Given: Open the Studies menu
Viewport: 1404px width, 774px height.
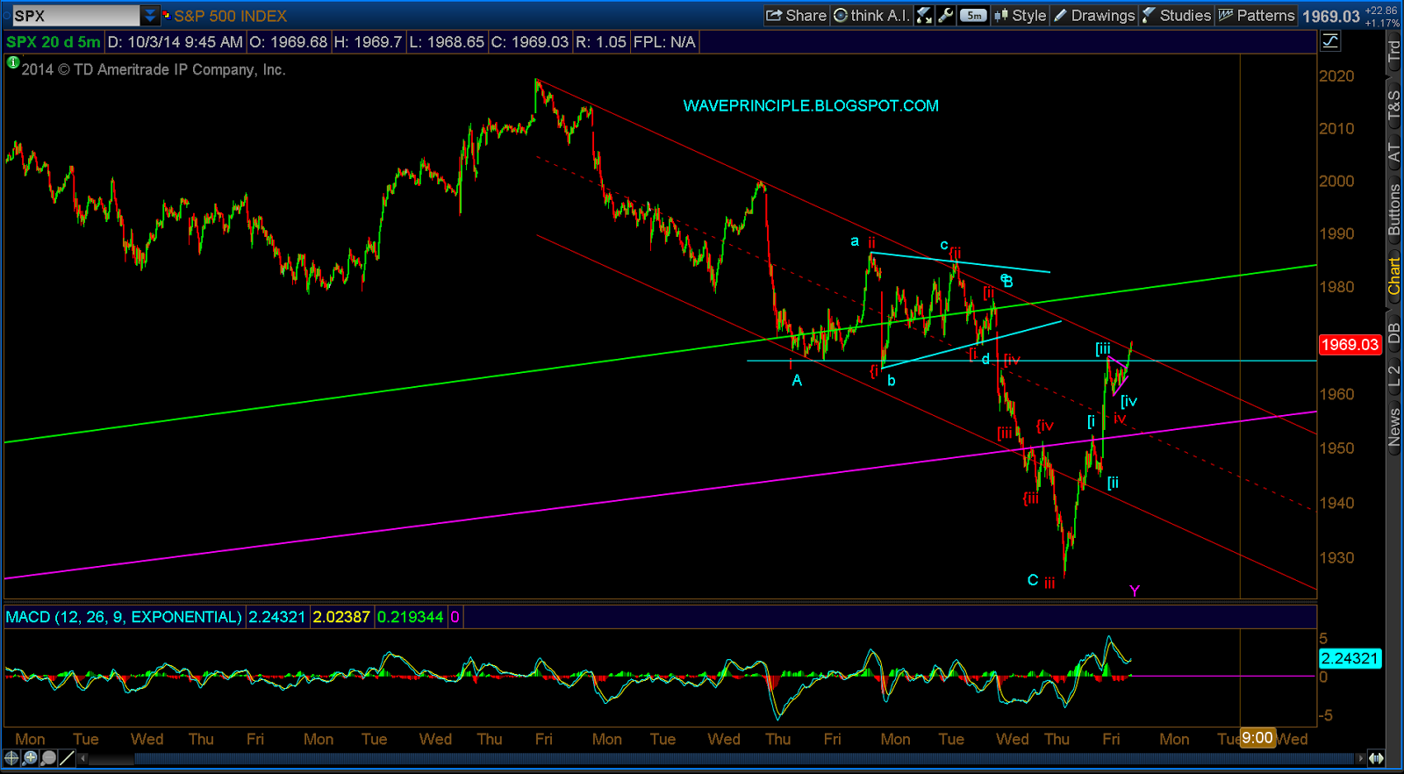Looking at the screenshot, I should (1177, 15).
